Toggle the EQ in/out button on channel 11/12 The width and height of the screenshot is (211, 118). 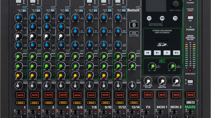(x=124, y=10)
